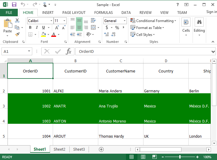Expand the General number format dropdown

(x=124, y=21)
